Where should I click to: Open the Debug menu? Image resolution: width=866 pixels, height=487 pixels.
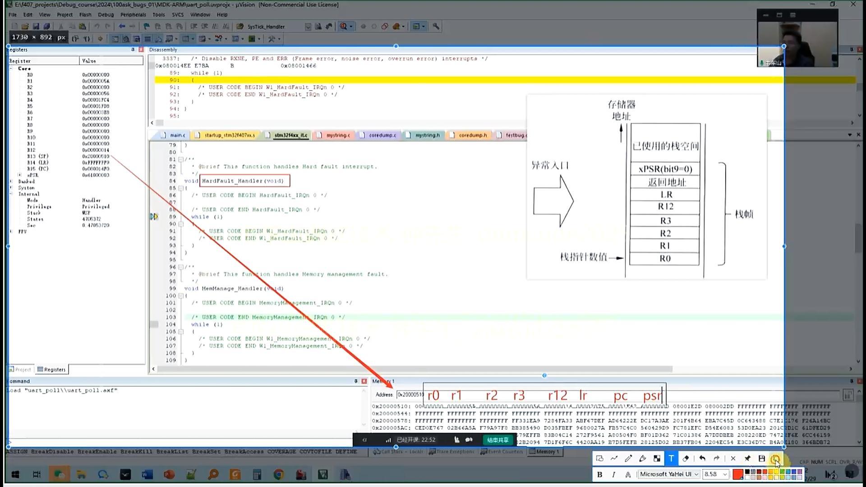(x=106, y=14)
